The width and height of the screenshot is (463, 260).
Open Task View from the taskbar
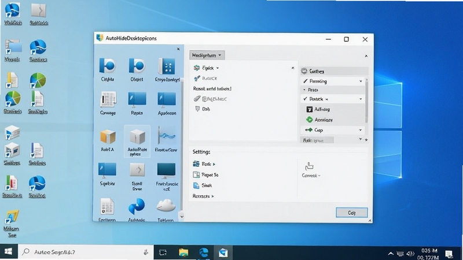click(x=163, y=252)
